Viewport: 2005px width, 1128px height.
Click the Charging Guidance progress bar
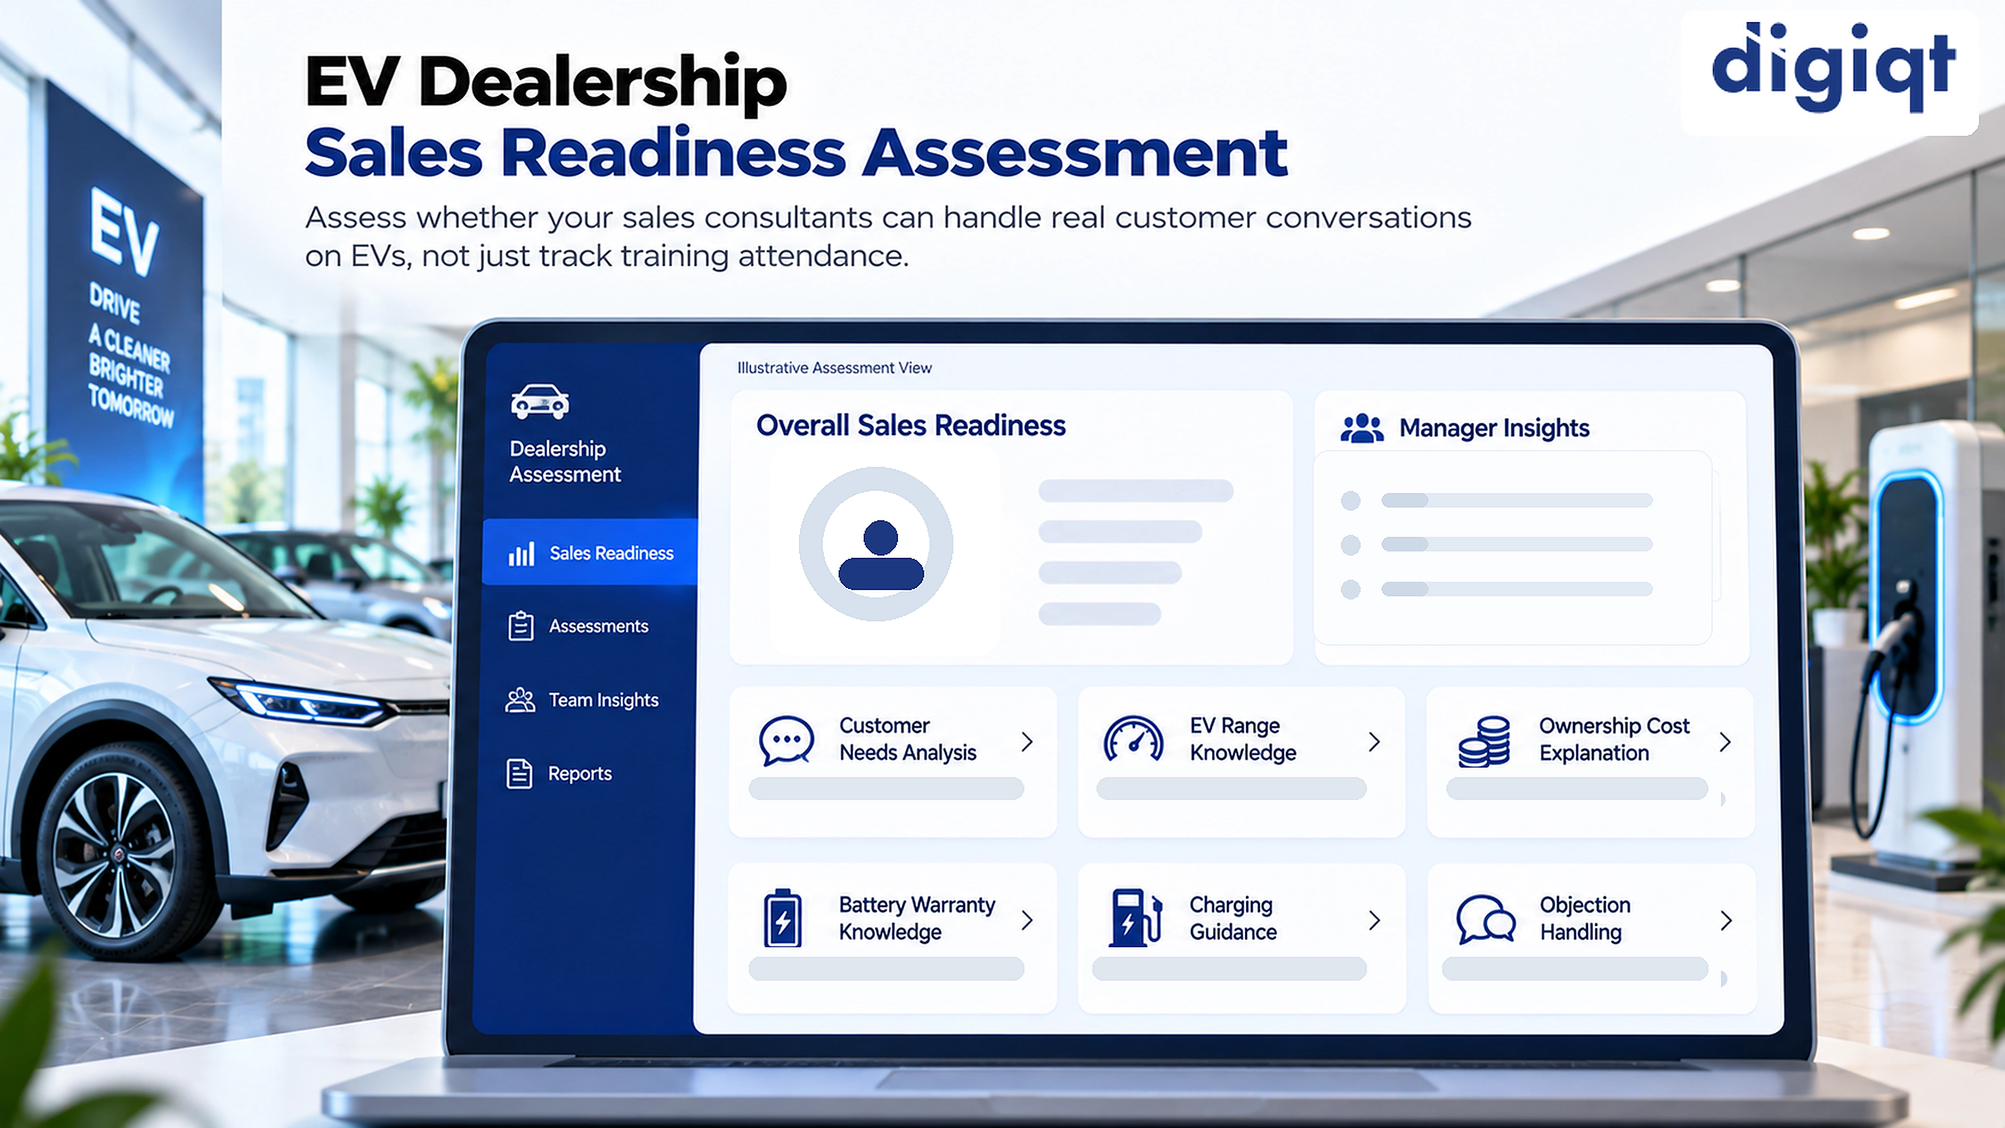tap(1229, 968)
